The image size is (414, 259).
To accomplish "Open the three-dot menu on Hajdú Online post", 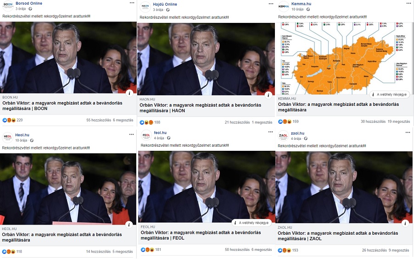I will tap(271, 4).
